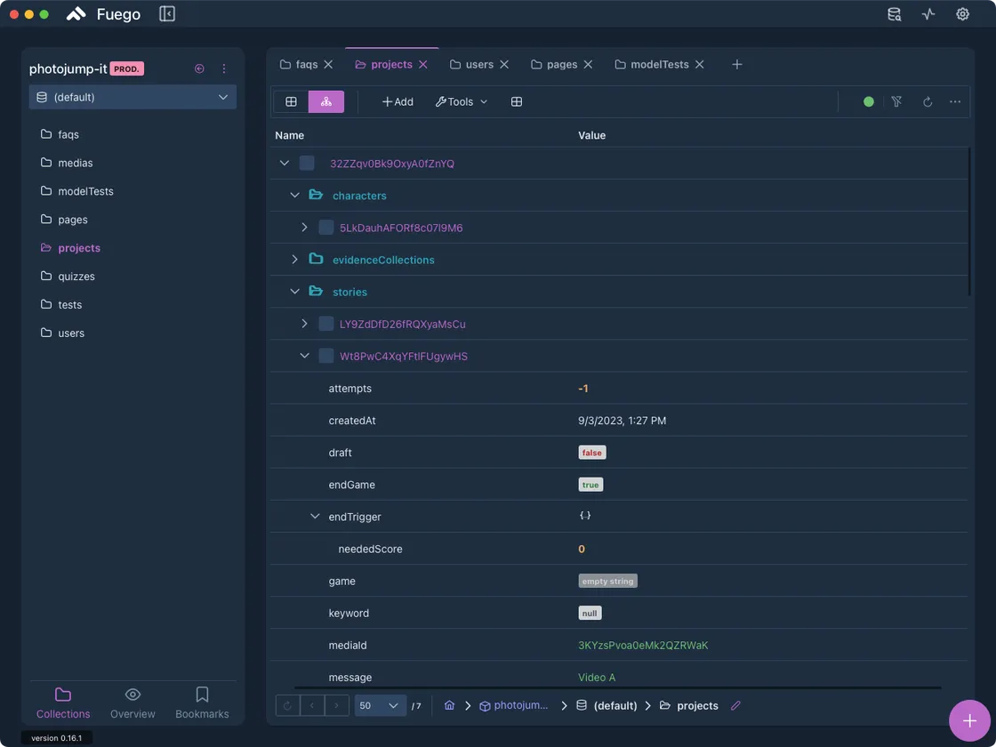
Task: Toggle the sidebar collapse icon
Action: point(167,14)
